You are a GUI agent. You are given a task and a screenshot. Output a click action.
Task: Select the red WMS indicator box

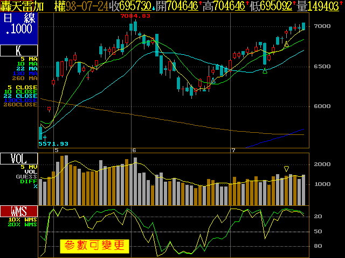19,211
